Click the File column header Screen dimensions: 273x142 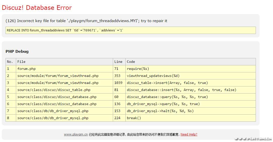point(64,62)
